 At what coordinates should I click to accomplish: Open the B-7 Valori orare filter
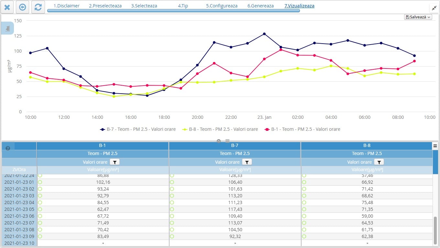[247, 162]
